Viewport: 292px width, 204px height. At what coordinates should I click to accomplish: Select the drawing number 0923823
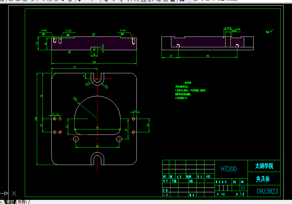[x=268, y=191]
